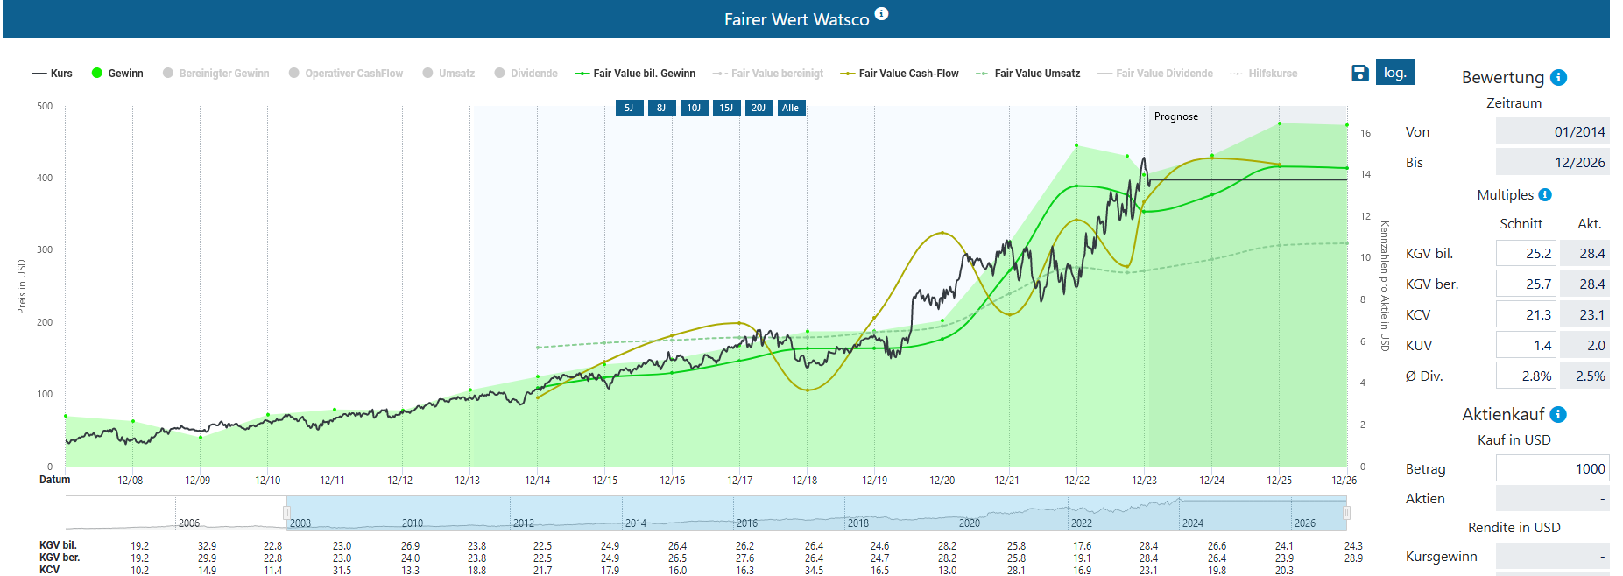Image resolution: width=1623 pixels, height=576 pixels.
Task: Click the KCV value 31.5
Action: (x=342, y=570)
